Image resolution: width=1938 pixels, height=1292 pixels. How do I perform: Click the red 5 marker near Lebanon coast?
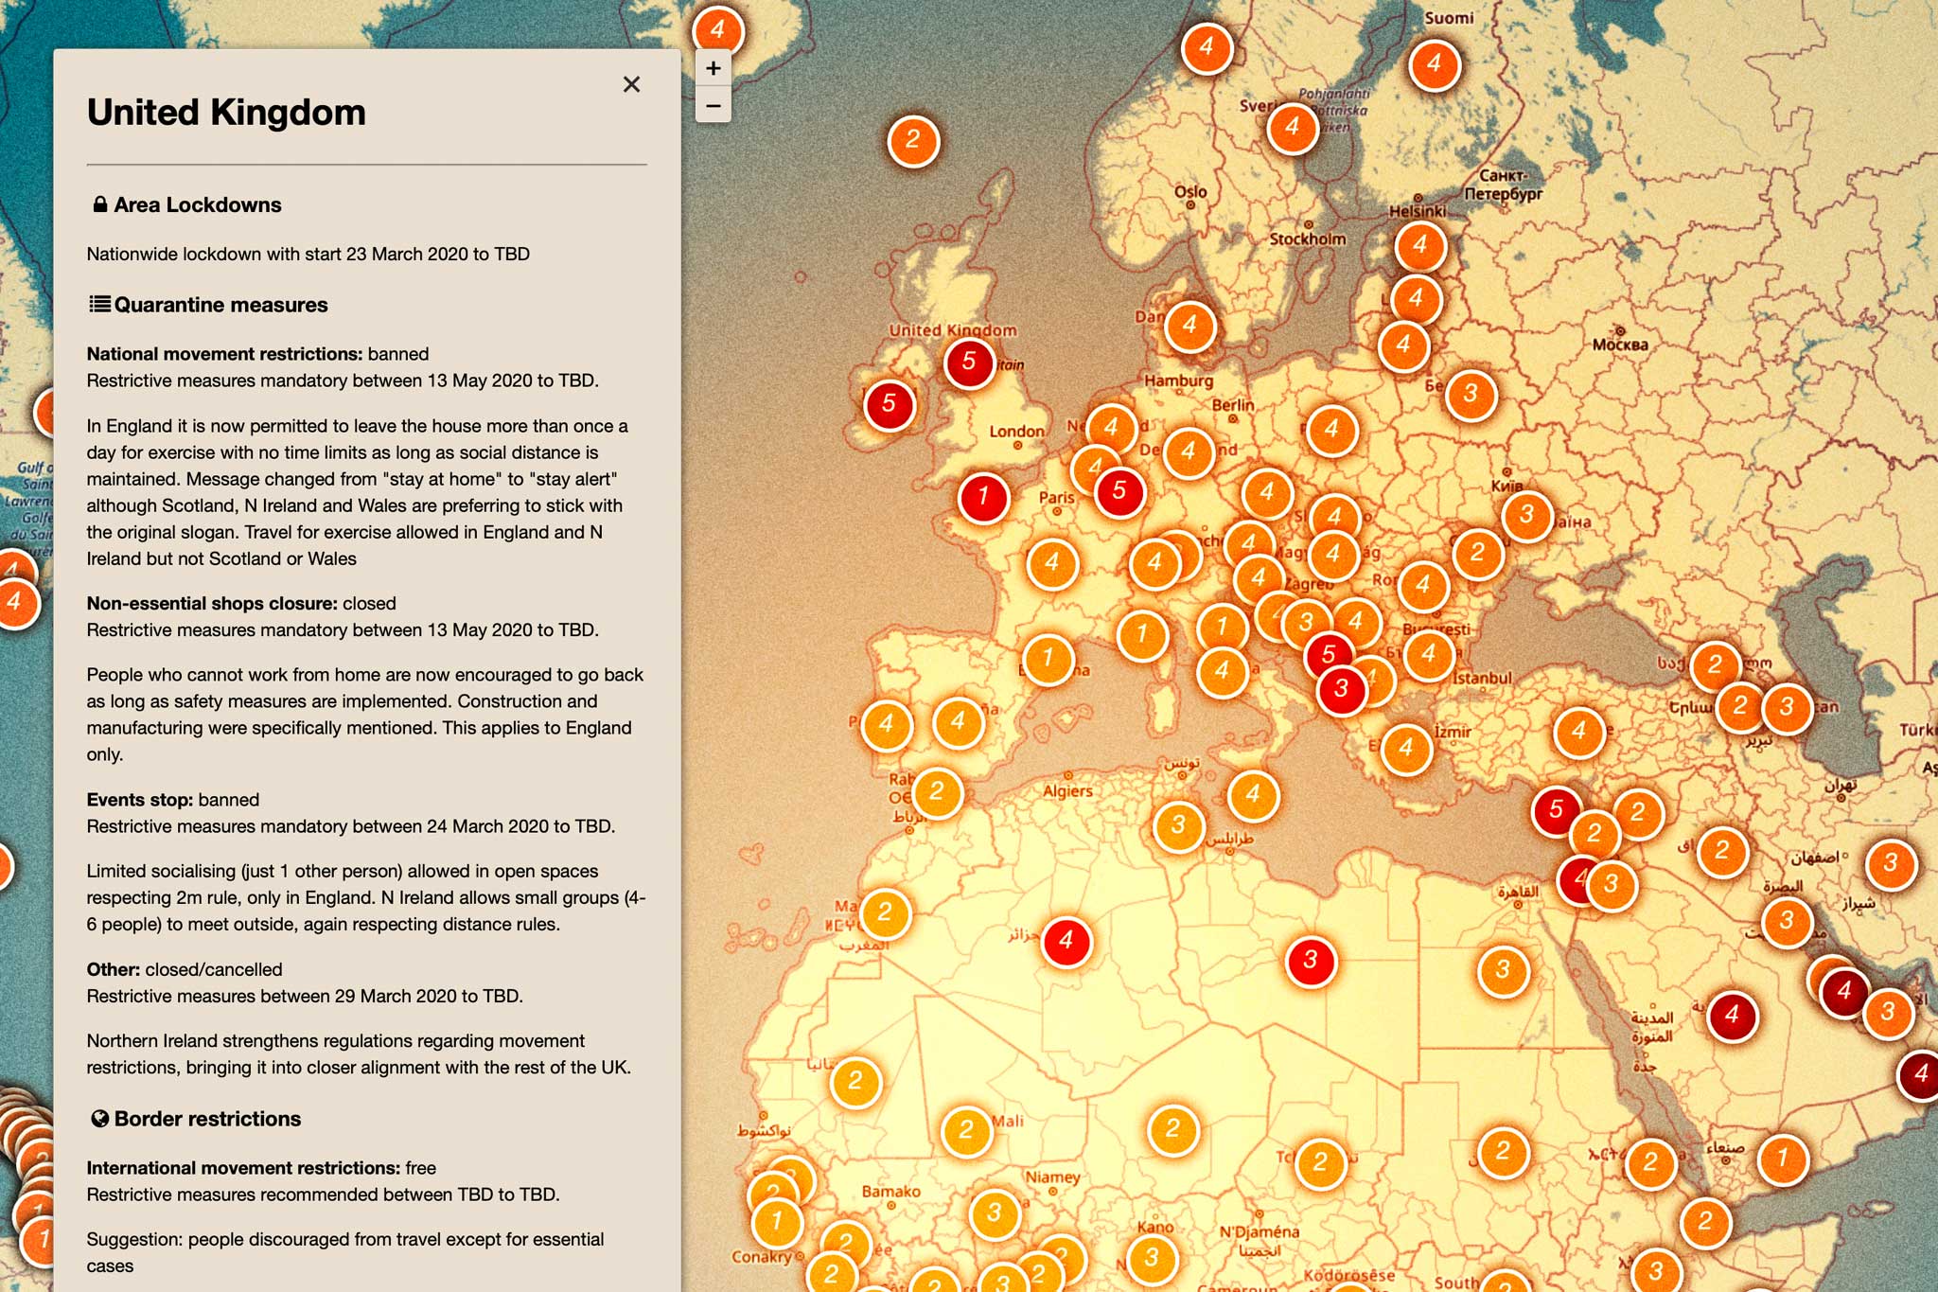1556,810
